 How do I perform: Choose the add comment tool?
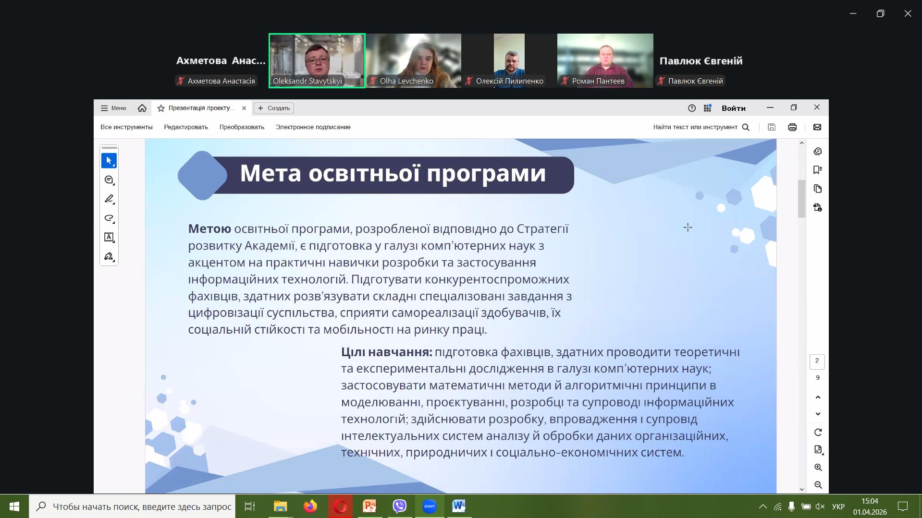[x=109, y=180]
